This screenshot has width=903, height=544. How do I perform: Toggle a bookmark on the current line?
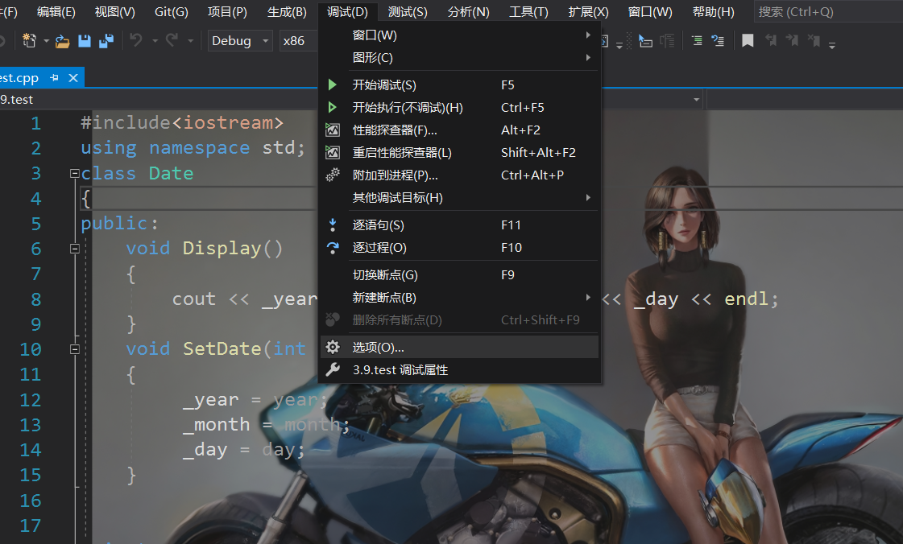point(748,40)
